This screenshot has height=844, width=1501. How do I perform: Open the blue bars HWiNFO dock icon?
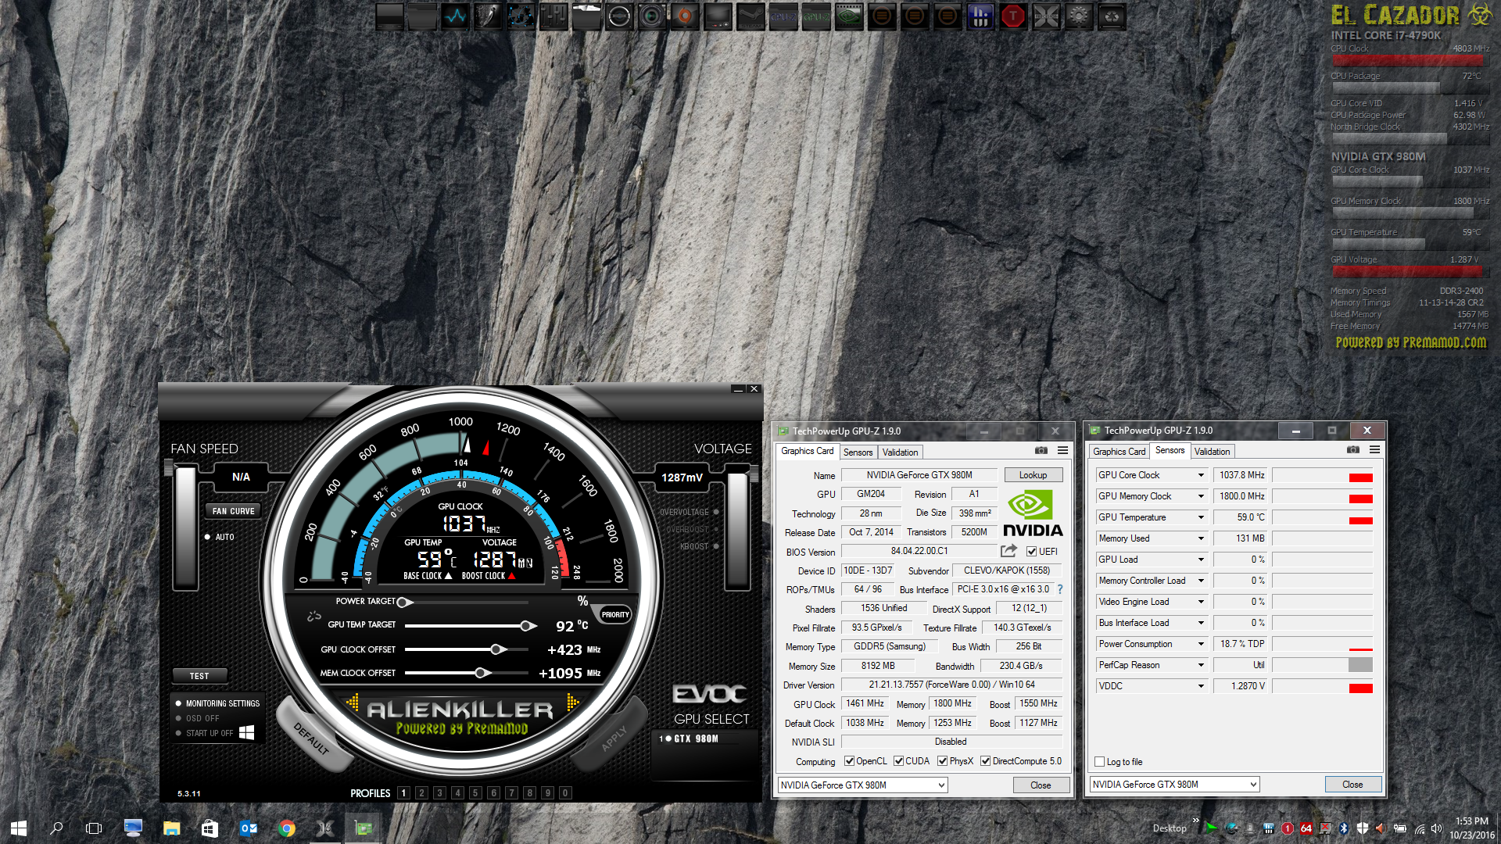980,16
